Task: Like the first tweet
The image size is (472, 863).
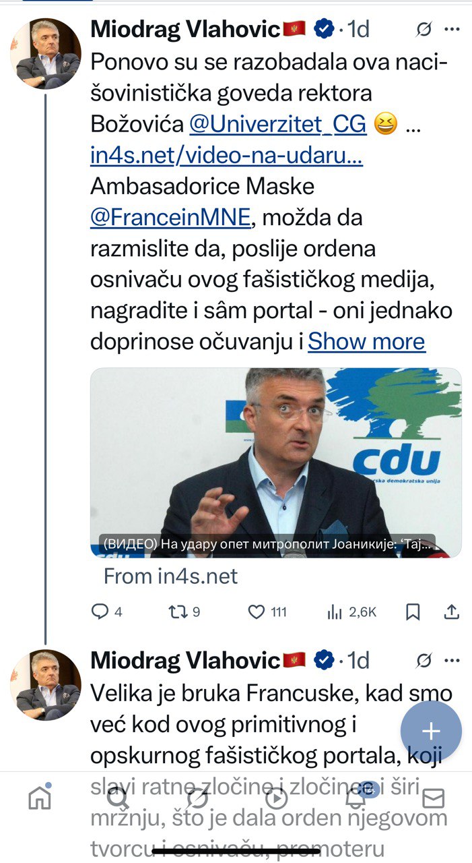Action: click(257, 612)
